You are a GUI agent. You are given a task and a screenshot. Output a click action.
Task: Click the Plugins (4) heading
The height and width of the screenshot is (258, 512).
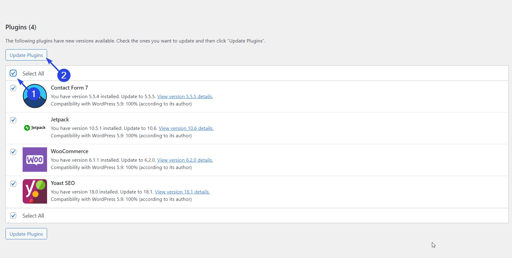tap(21, 27)
